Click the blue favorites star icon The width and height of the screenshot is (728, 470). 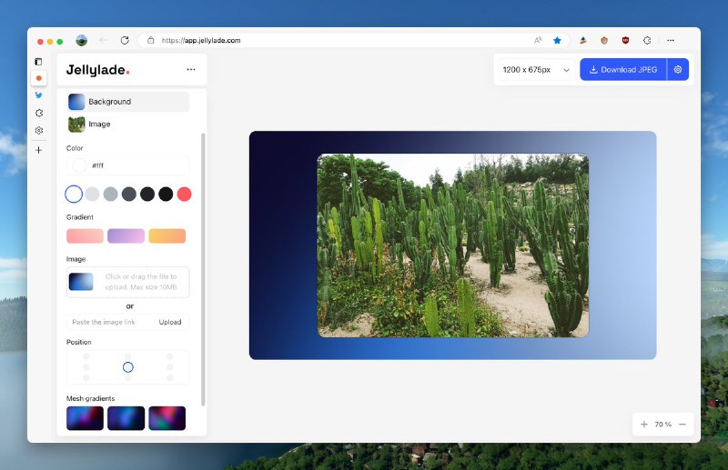pyautogui.click(x=557, y=40)
